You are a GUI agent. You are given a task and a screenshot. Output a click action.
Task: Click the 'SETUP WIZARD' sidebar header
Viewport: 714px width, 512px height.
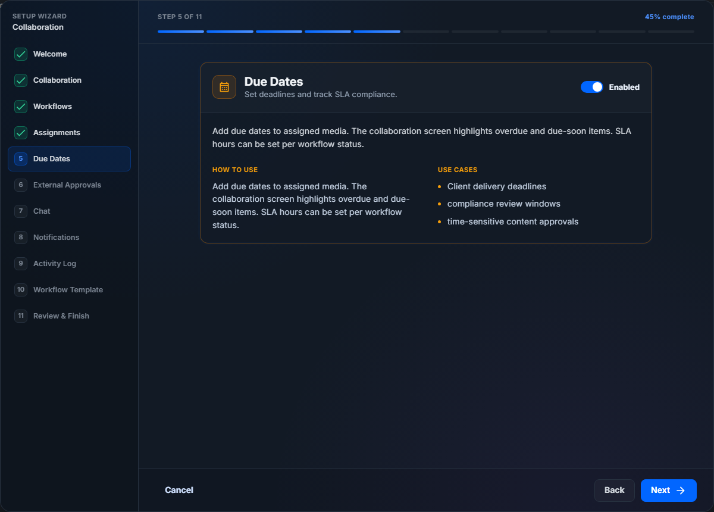[39, 16]
